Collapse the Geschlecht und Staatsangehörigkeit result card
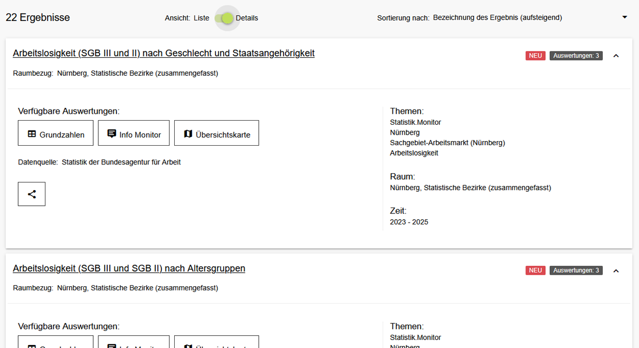 coord(616,56)
